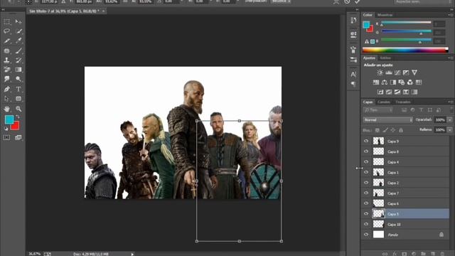Image resolution: width=455 pixels, height=256 pixels.
Task: Add a Curves adjustment
Action: coord(397,73)
